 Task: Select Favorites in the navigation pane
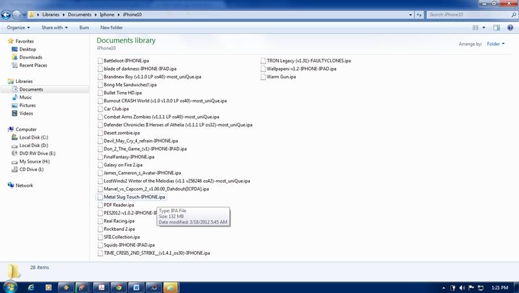[25, 41]
